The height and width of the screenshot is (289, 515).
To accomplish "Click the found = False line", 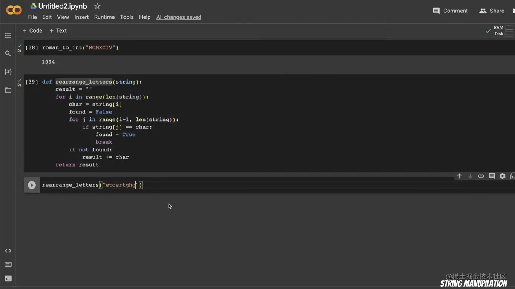I will coord(90,112).
